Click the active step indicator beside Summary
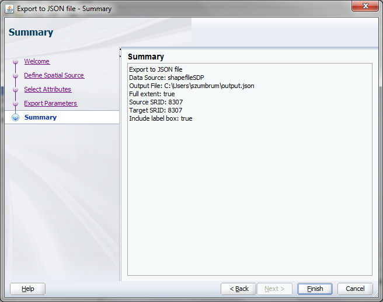Screen dimensions: 383x302 click(x=15, y=117)
